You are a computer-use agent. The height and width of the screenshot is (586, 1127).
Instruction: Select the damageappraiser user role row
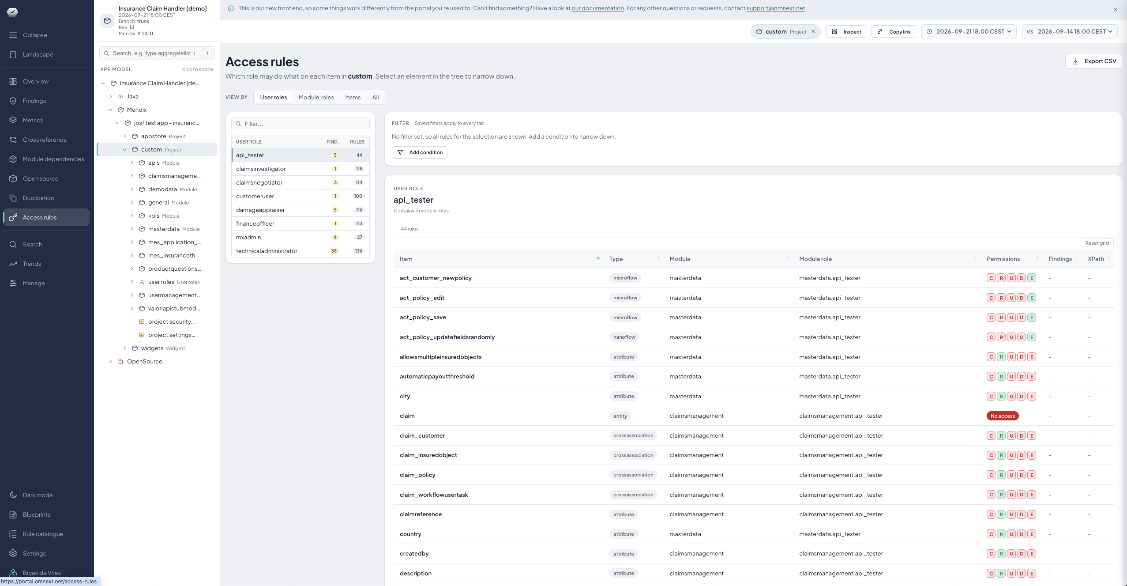301,210
